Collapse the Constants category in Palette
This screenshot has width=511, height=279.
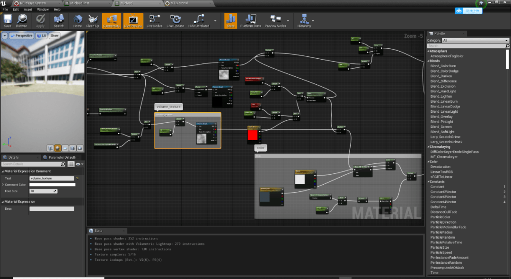click(429, 182)
